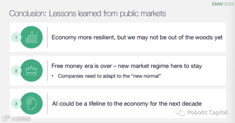
Task: Click the number 3 badge
Action: coord(16,104)
